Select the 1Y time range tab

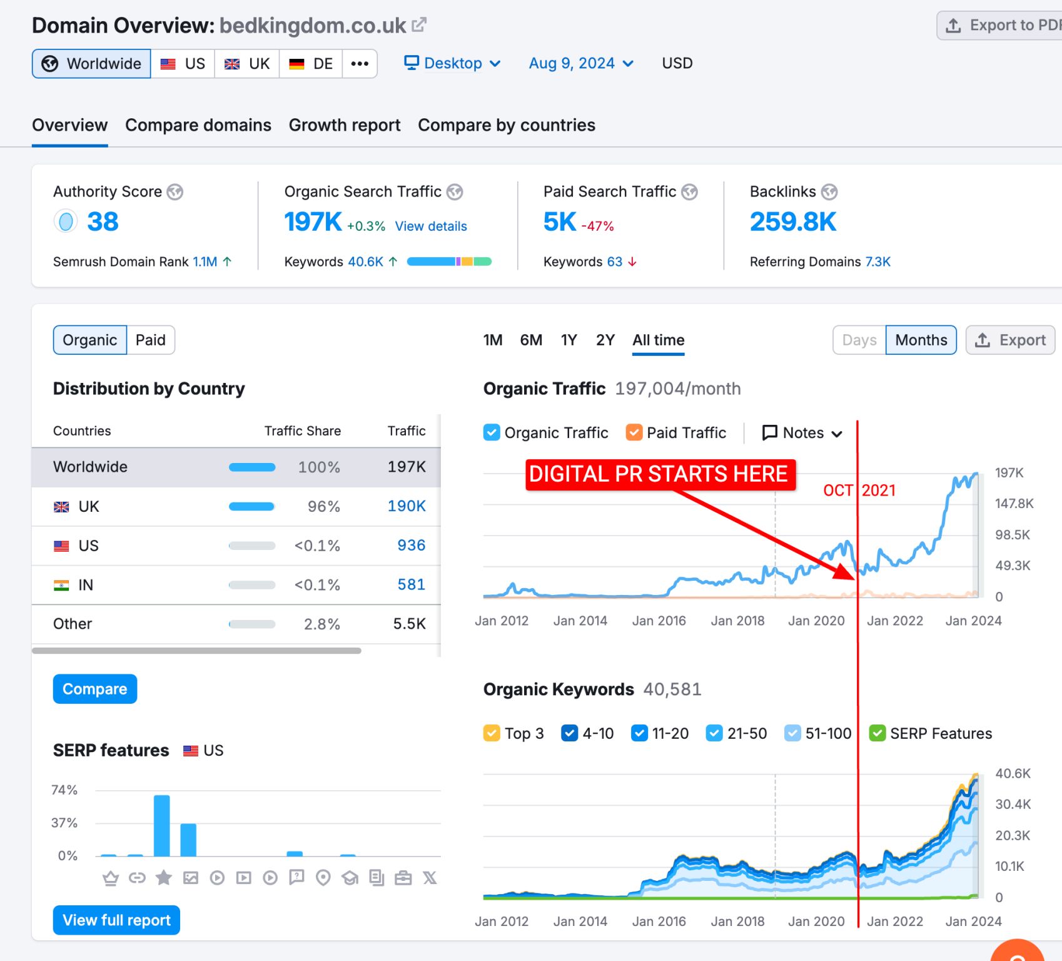[x=569, y=340]
